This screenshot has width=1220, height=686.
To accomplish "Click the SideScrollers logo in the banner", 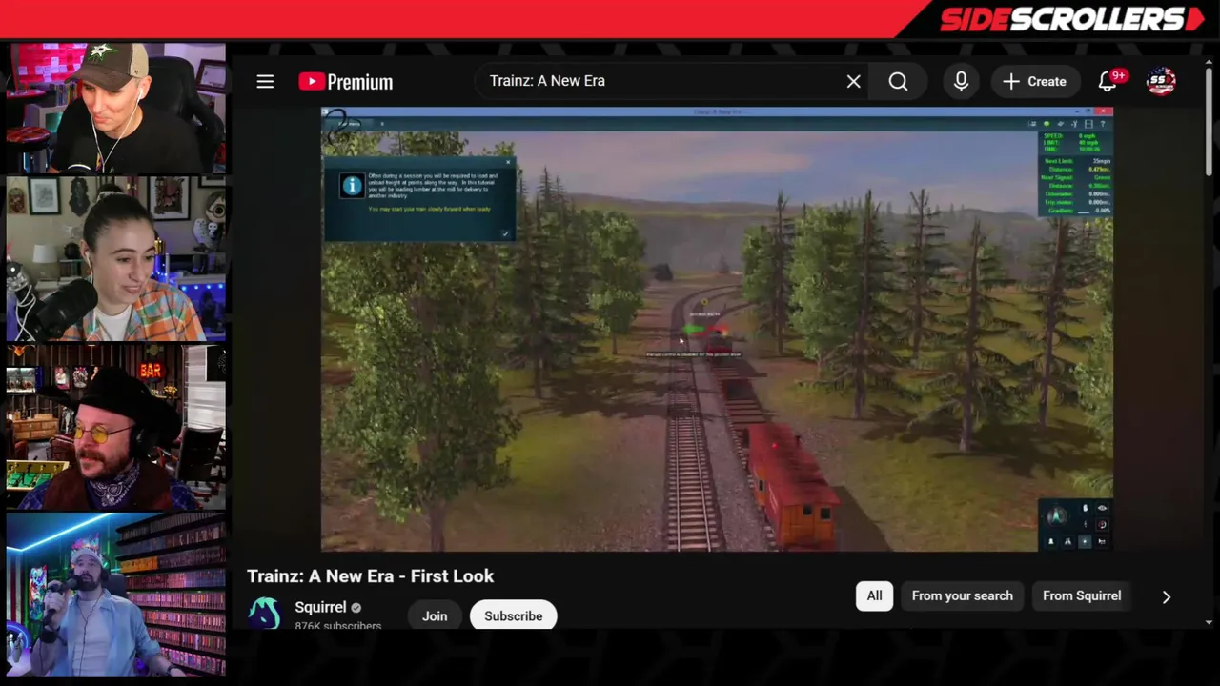I will point(1073,19).
